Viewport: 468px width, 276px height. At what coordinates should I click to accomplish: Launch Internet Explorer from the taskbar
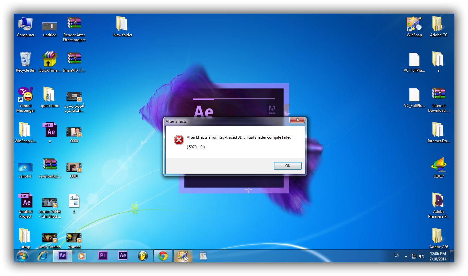[42, 256]
